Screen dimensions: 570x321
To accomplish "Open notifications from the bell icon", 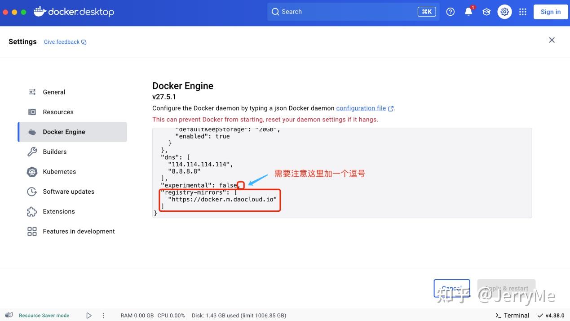I will [468, 12].
